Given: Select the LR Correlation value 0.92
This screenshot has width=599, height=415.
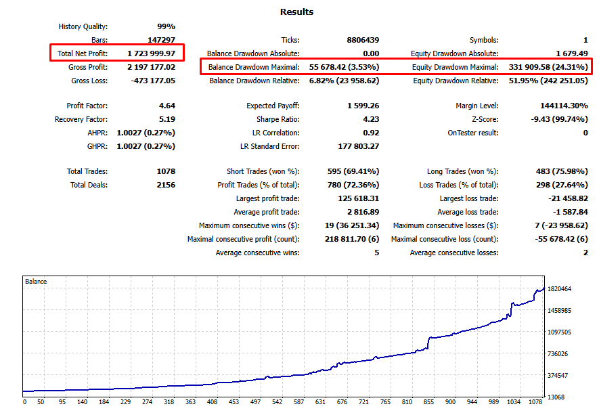Looking at the screenshot, I should click(371, 133).
